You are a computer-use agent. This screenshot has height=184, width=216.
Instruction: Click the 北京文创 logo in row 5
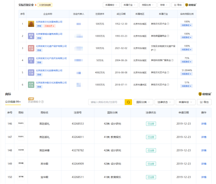31,73
